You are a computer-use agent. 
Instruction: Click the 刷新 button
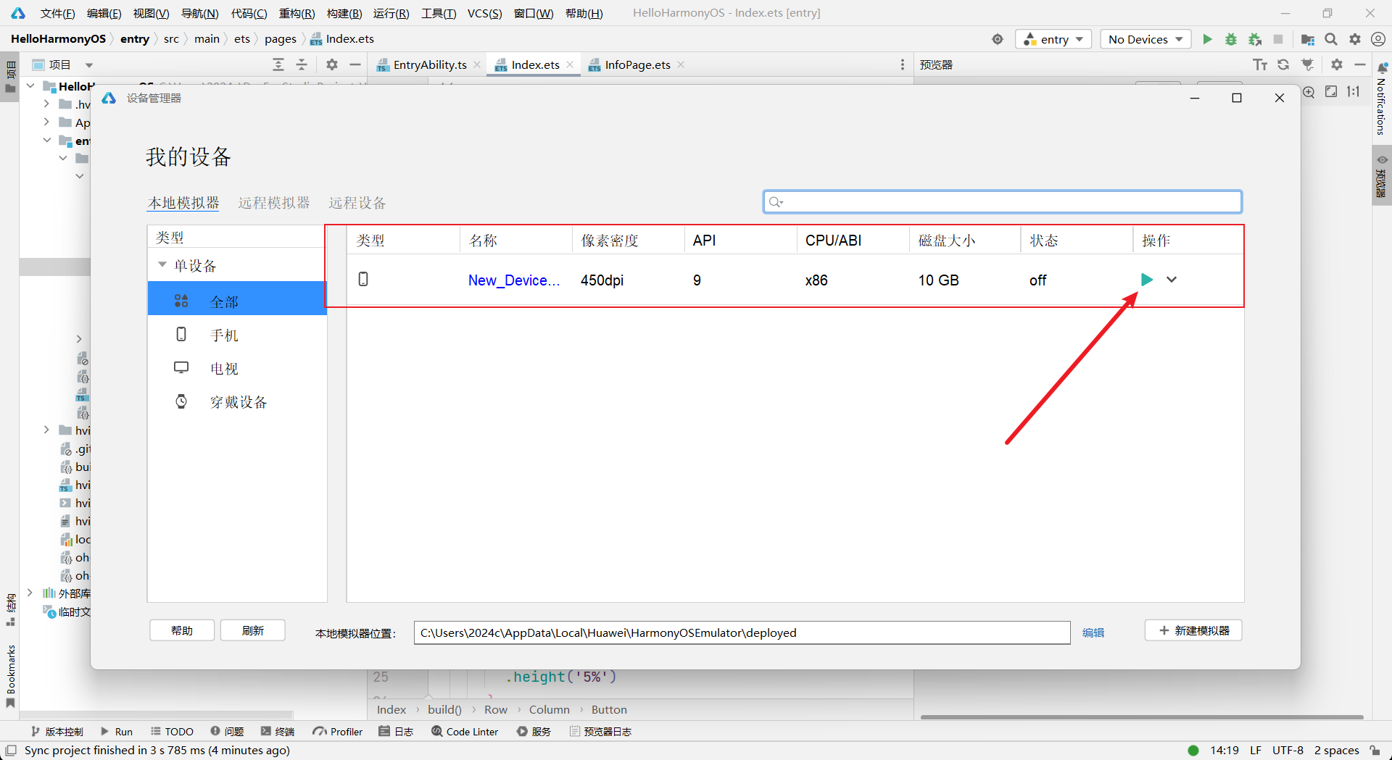[x=253, y=630]
